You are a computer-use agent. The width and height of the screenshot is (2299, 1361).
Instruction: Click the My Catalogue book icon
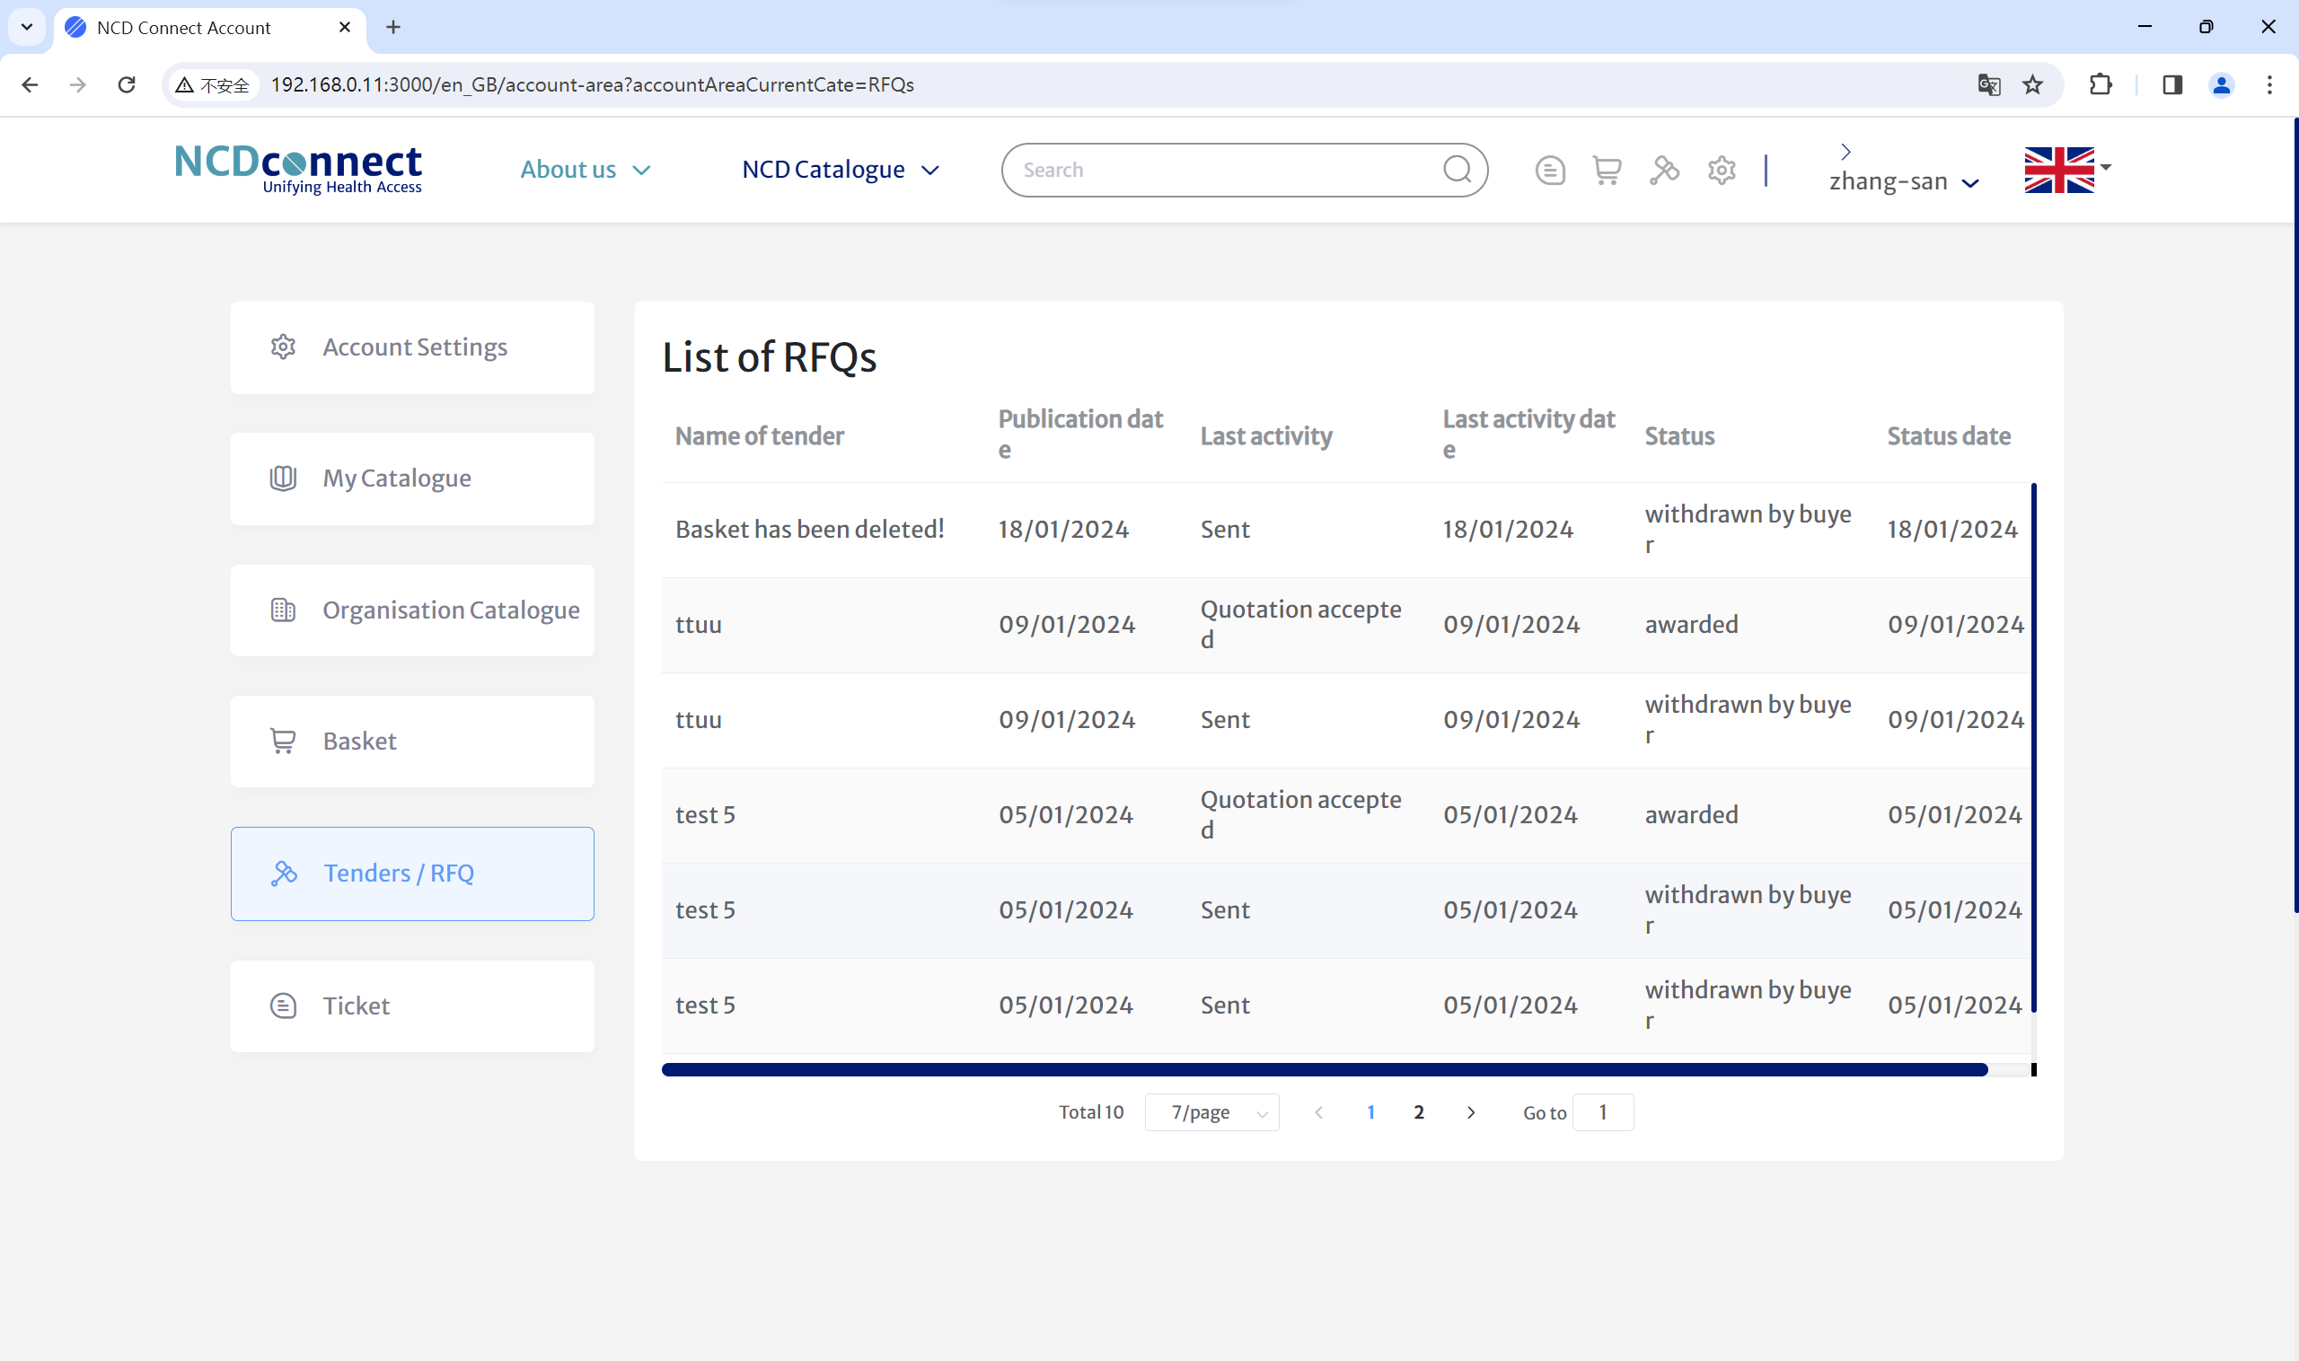[x=283, y=478]
